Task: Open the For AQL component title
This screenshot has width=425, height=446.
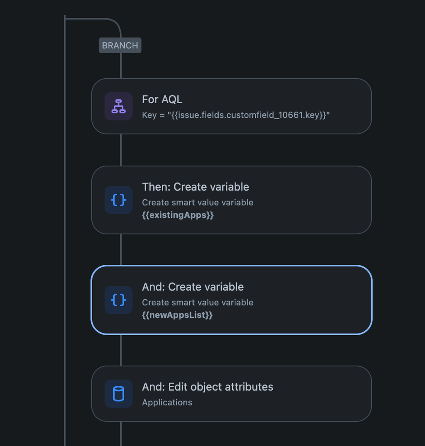Action: click(x=162, y=99)
